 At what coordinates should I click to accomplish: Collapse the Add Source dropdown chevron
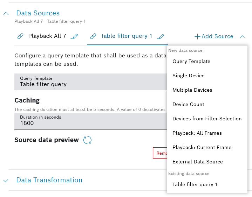point(242,36)
